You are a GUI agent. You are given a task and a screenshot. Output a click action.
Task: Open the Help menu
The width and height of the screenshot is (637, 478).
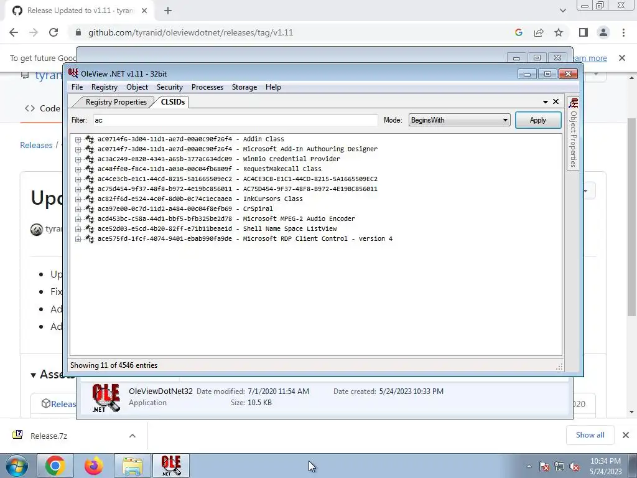[x=273, y=87]
